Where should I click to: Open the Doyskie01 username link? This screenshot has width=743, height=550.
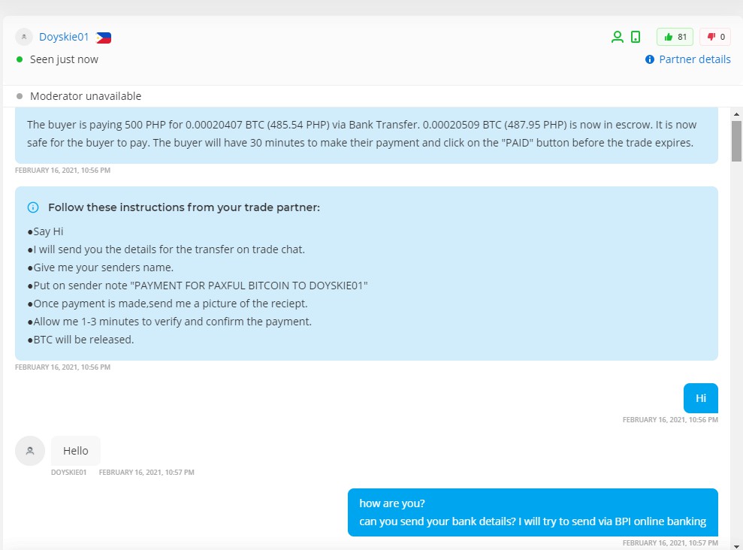(64, 37)
